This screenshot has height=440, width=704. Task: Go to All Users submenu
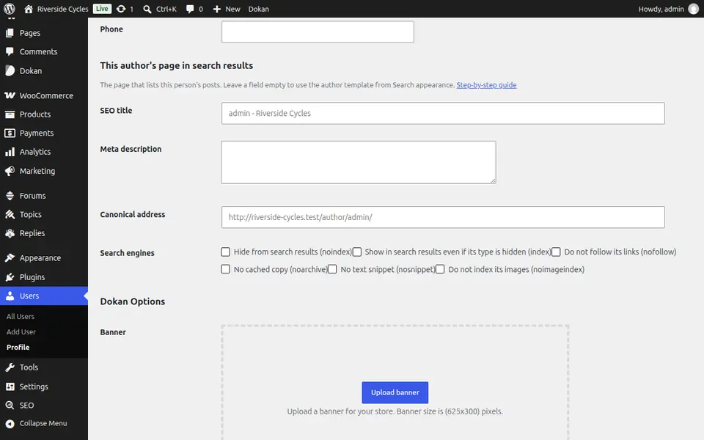click(21, 317)
